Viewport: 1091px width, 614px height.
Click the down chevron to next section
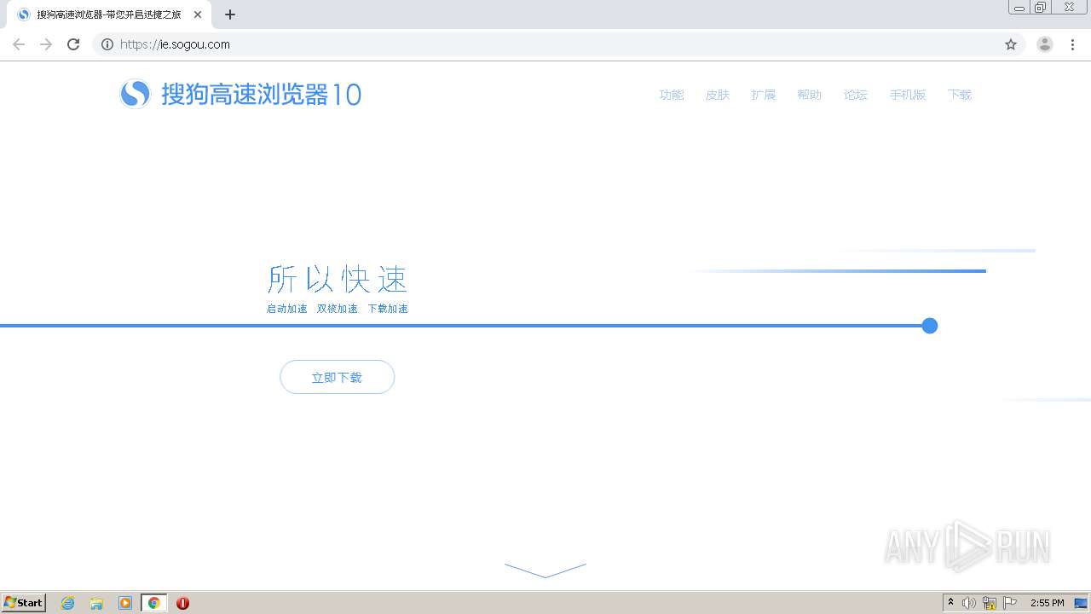[x=545, y=570]
